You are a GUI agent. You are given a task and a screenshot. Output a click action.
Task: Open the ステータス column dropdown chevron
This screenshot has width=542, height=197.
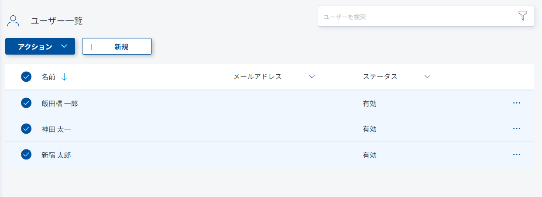[427, 77]
